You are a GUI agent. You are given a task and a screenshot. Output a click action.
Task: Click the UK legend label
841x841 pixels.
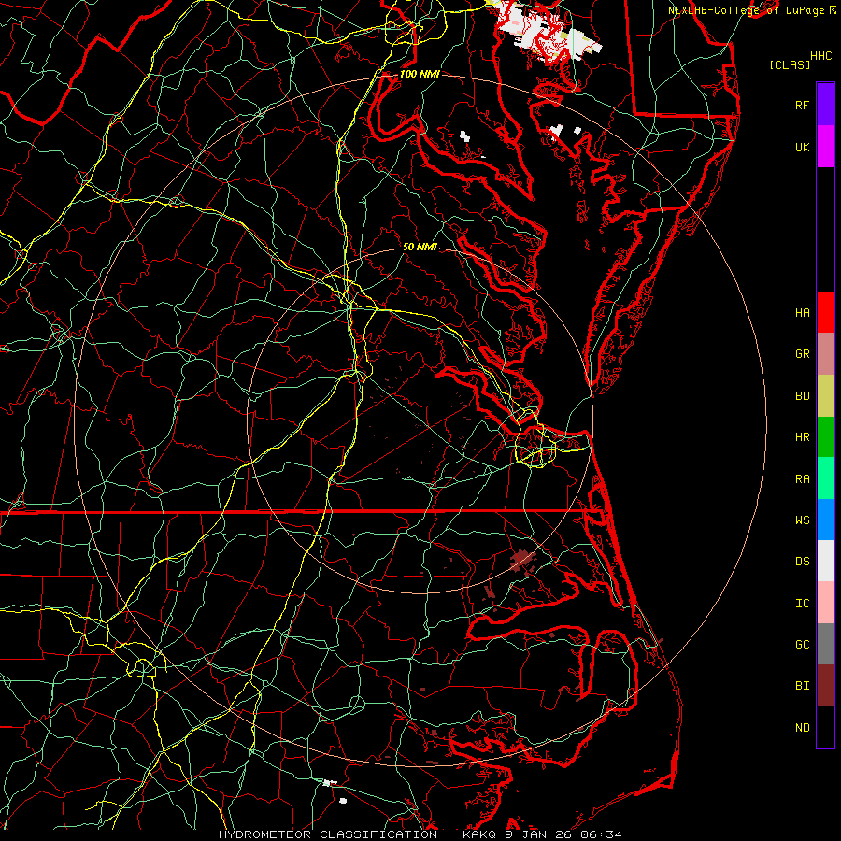click(802, 147)
